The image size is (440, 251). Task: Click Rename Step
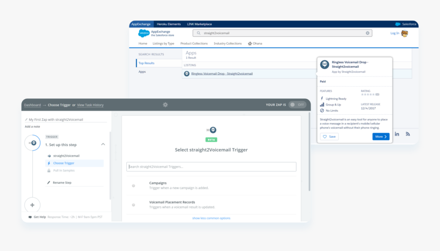62,182
